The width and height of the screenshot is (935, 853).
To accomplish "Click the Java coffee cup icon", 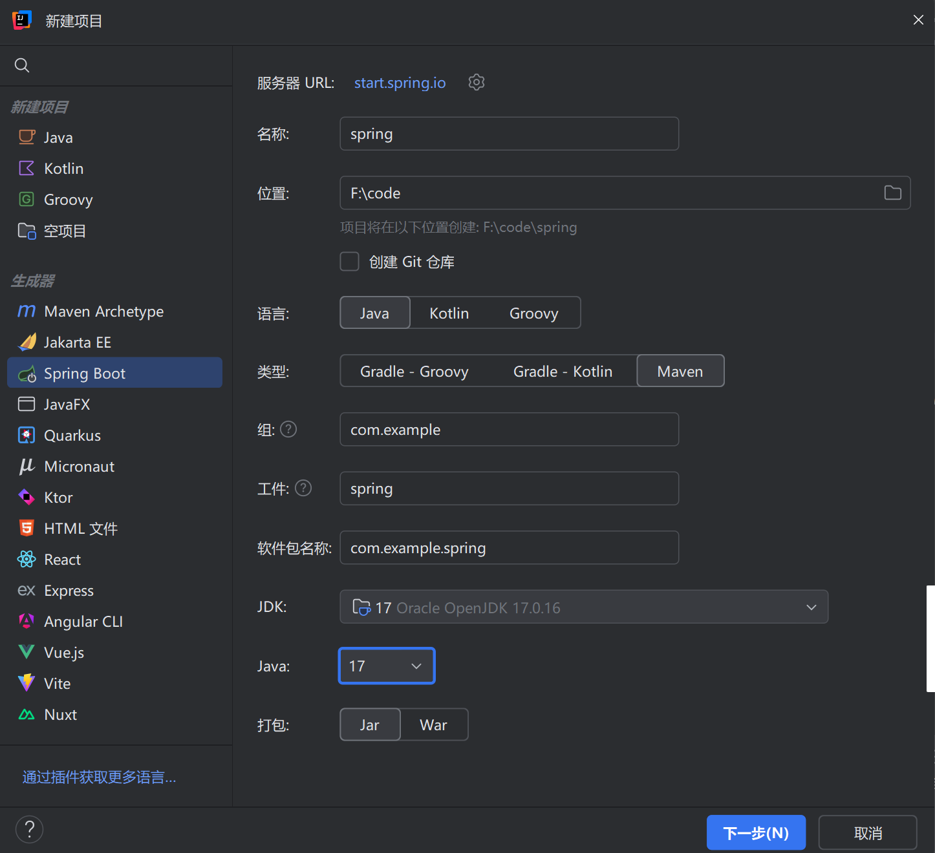I will point(27,137).
